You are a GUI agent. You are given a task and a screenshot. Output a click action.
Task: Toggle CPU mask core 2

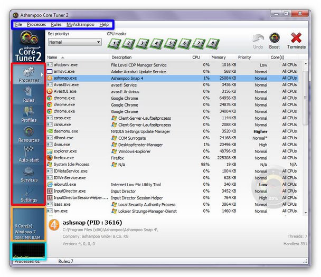coord(128,43)
